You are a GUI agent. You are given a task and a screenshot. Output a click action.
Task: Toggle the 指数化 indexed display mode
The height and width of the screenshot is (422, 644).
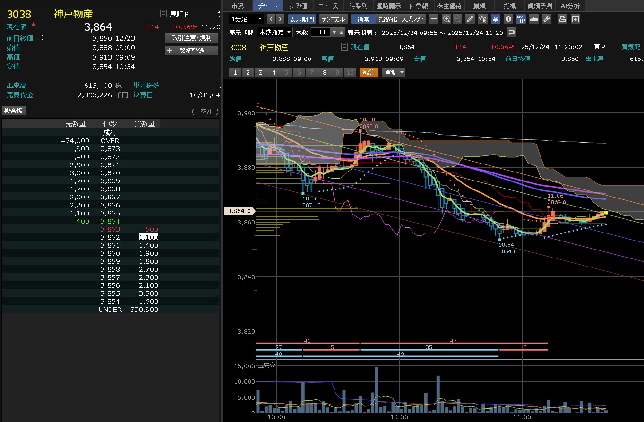pyautogui.click(x=388, y=19)
